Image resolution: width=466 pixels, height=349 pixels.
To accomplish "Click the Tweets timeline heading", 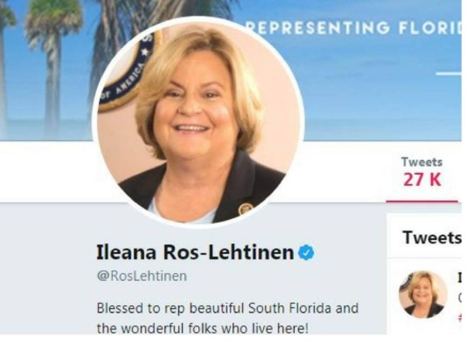I will coord(432,237).
